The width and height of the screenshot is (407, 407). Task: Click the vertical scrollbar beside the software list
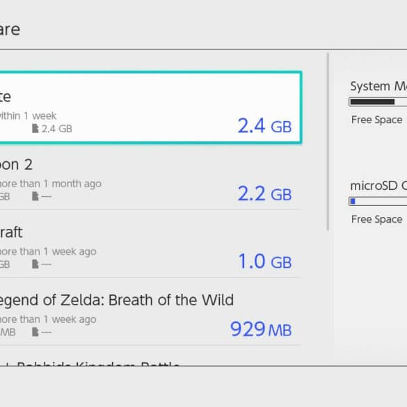pos(328,142)
